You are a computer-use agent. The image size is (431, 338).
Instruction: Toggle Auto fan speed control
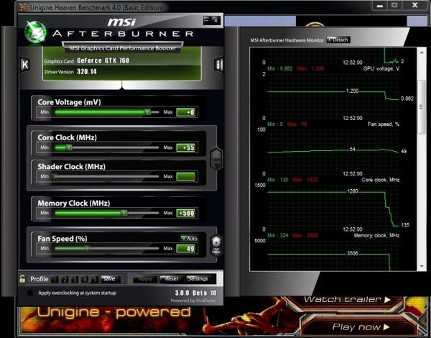[189, 238]
